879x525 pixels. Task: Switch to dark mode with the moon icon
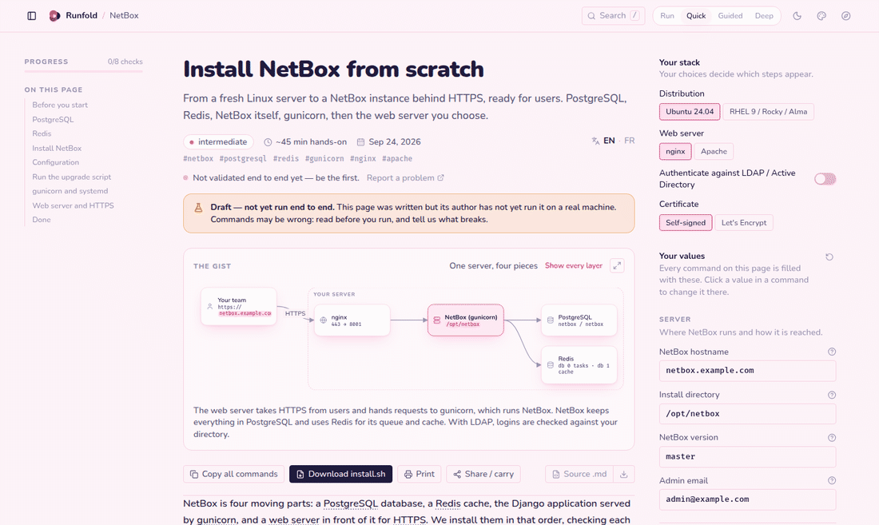797,16
